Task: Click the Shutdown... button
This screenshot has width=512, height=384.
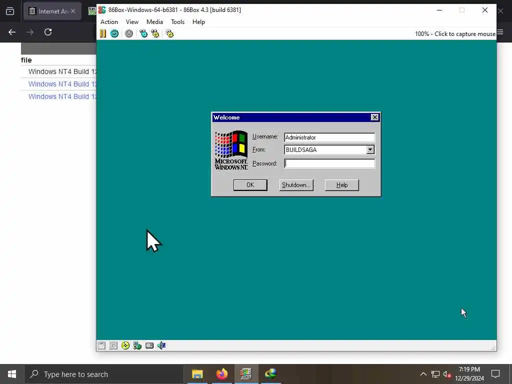Action: (x=296, y=185)
